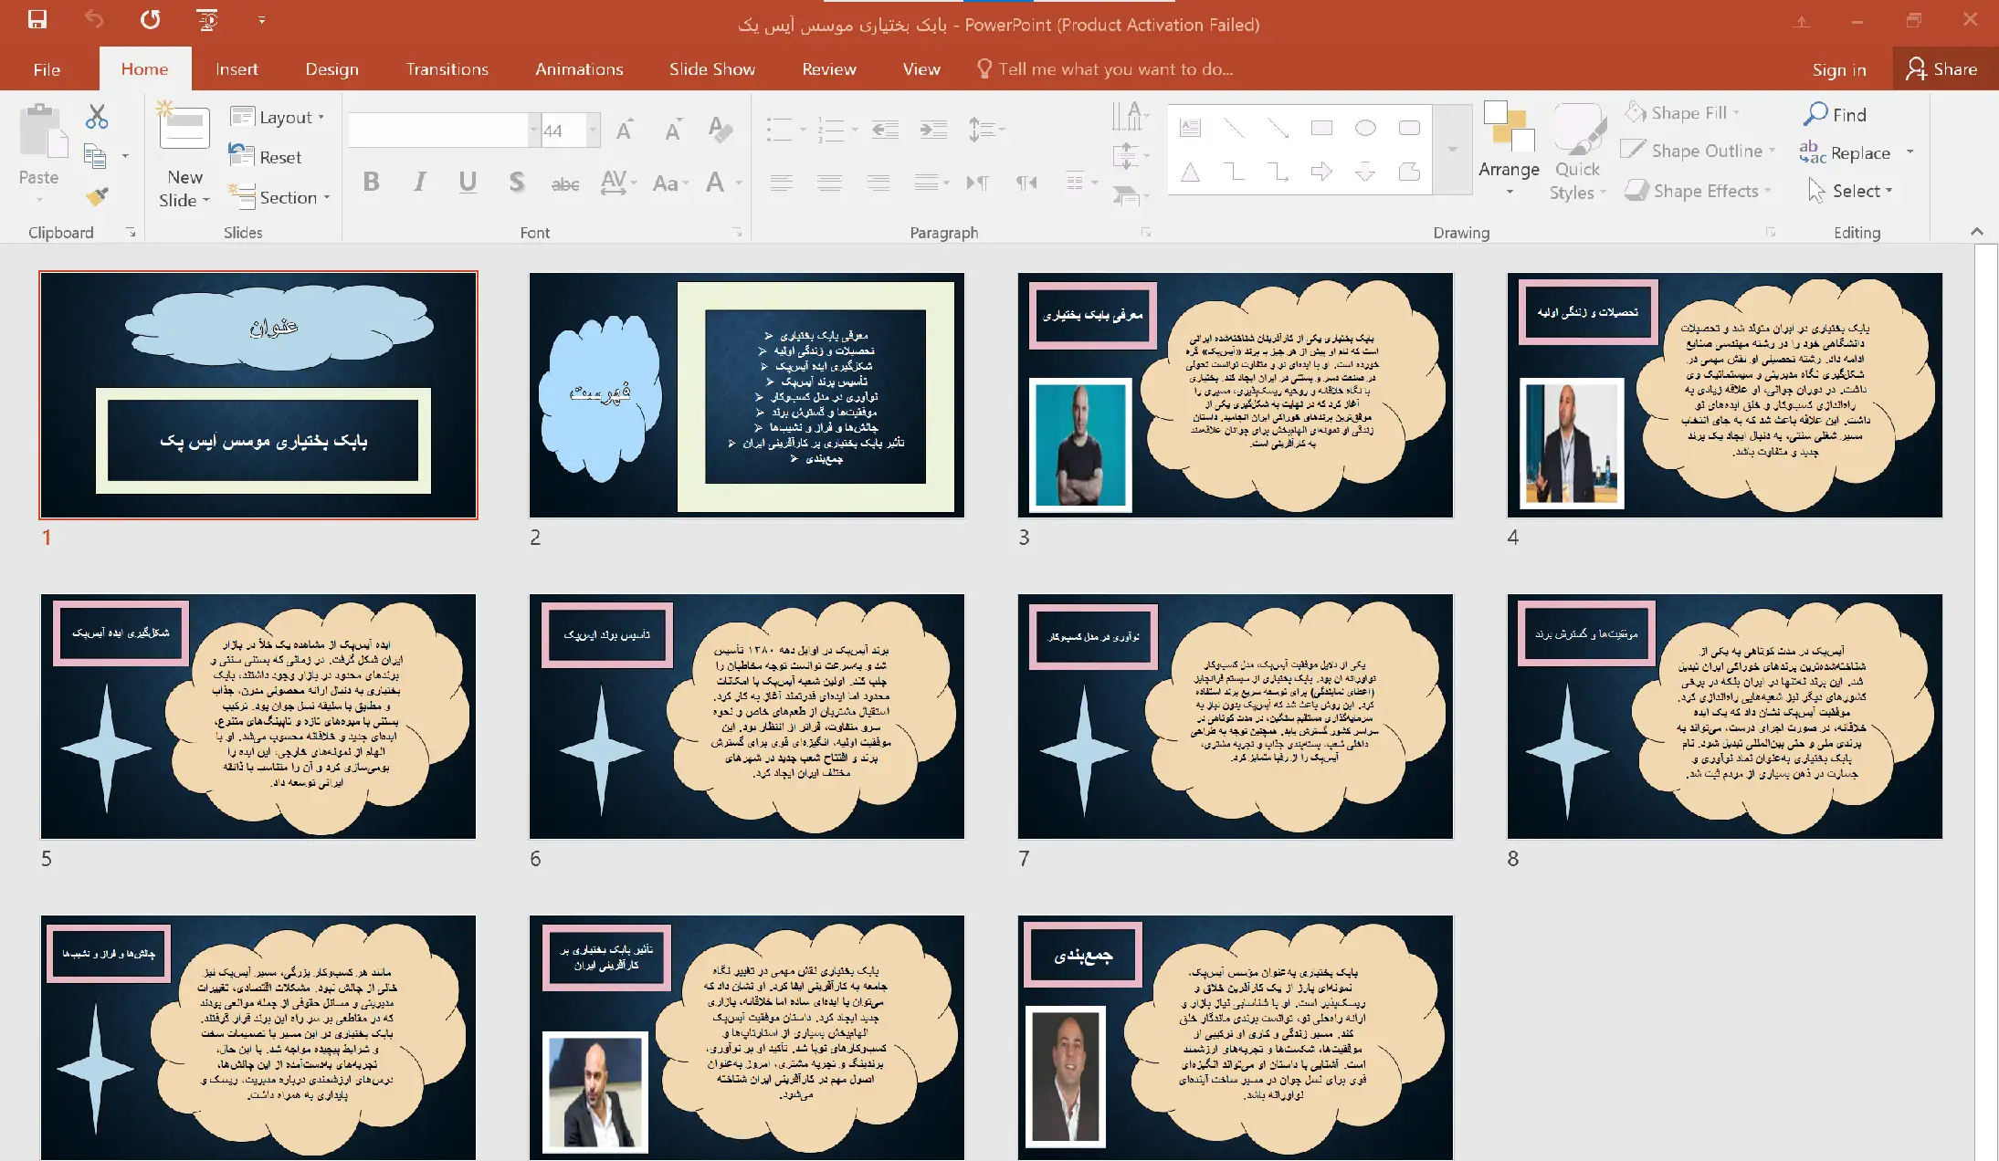Click the Find magnifier icon
The image size is (1999, 1161).
click(x=1816, y=114)
